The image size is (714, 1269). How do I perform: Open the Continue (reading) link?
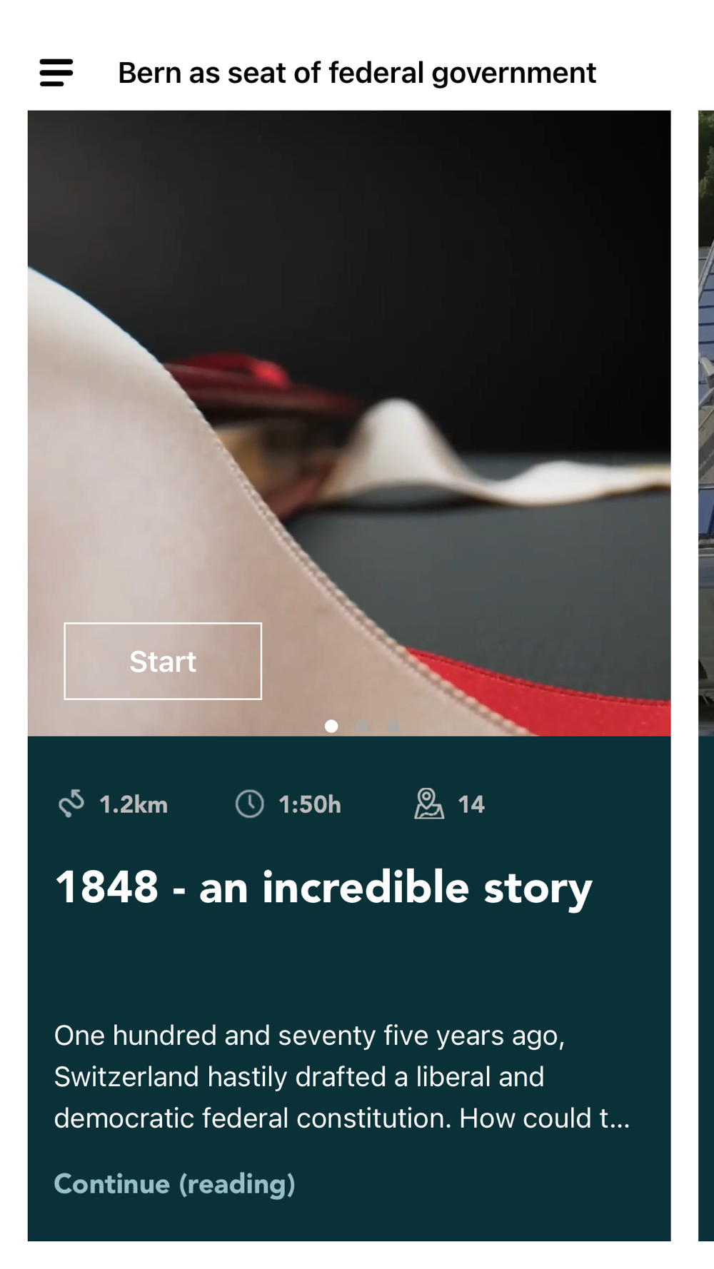coord(175,1184)
